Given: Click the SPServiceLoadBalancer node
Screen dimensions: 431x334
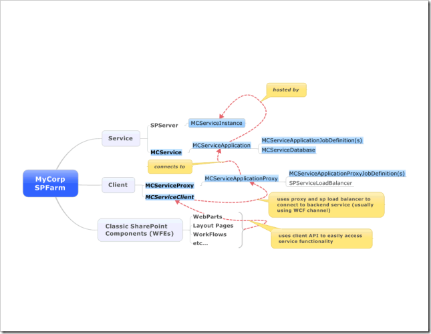Looking at the screenshot, I should click(321, 183).
